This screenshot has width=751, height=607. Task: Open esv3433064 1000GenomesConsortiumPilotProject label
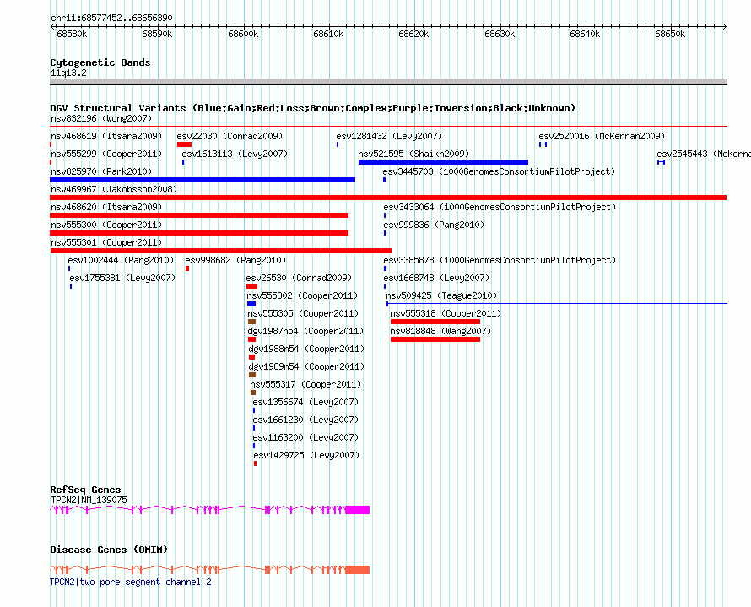tap(500, 207)
